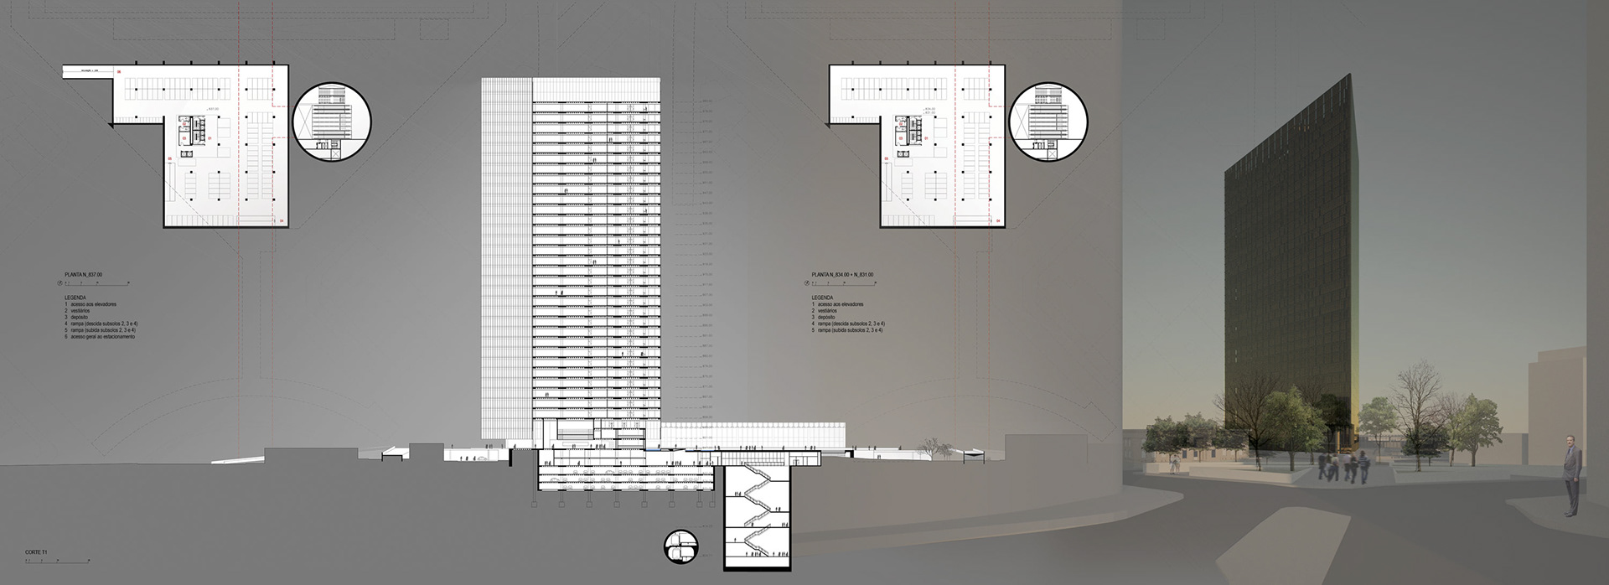Click the CORTE T1 label
Screen dimensions: 1609x585
[x=36, y=552]
